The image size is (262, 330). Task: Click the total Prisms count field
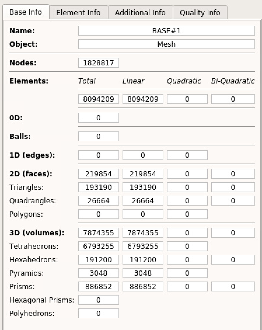click(x=98, y=286)
